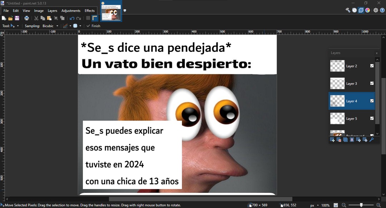Open the selection clipping mode dropdown
The height and width of the screenshot is (208, 386).
coord(77,26)
